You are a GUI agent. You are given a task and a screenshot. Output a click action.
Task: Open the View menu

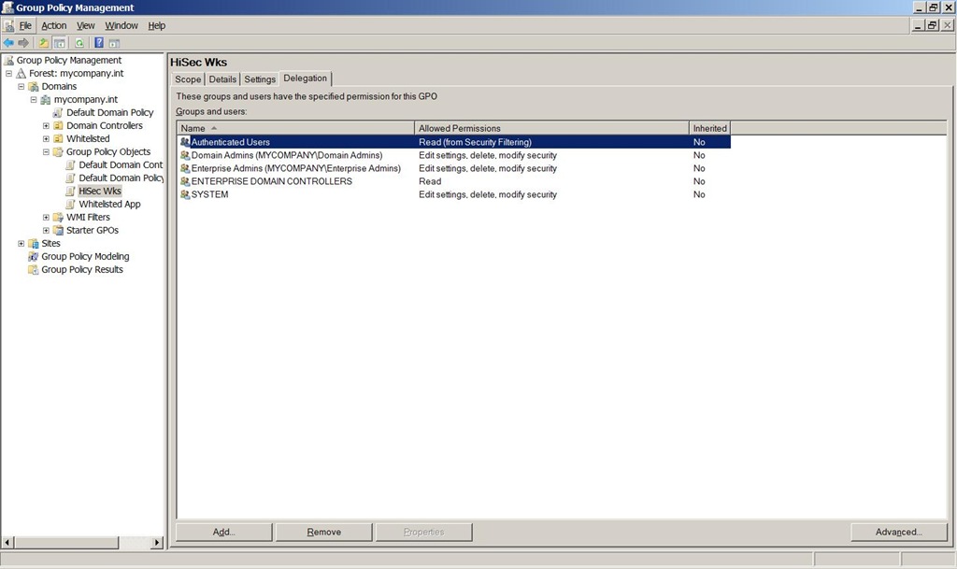(x=85, y=25)
